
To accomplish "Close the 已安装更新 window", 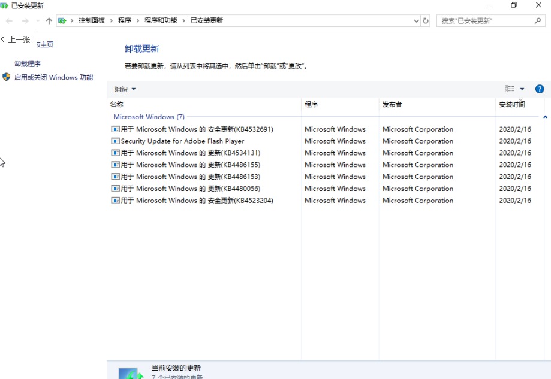I will tap(538, 5).
